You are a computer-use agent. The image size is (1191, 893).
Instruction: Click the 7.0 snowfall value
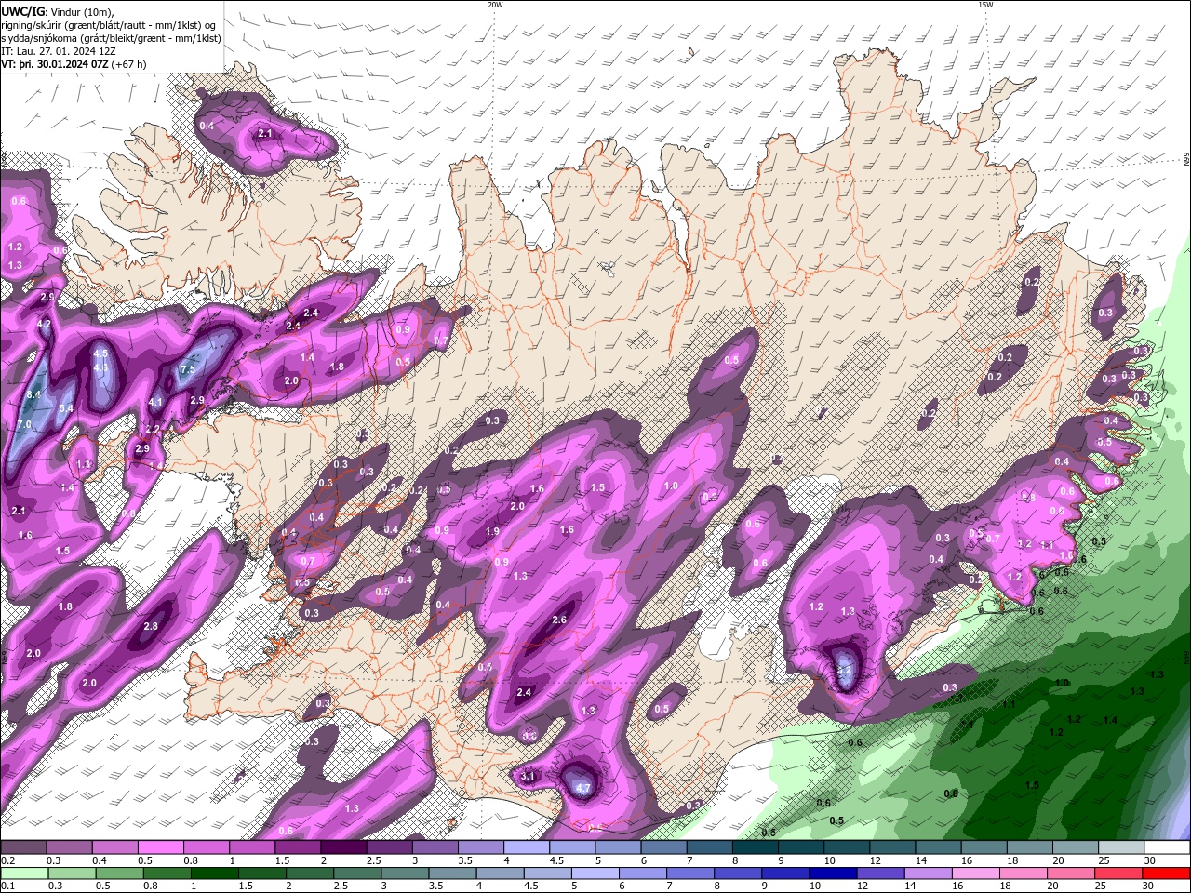(23, 424)
